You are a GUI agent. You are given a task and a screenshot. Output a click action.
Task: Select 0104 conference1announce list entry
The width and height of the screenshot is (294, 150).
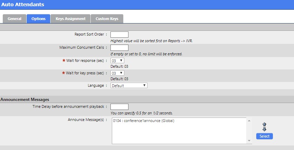tap(143, 121)
